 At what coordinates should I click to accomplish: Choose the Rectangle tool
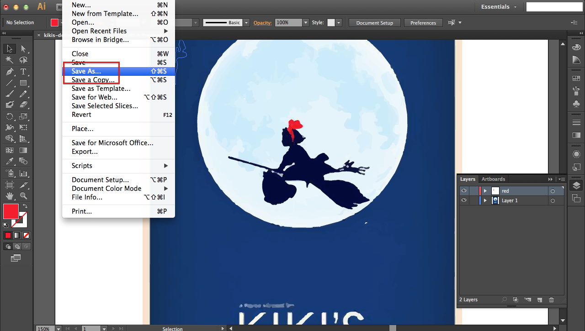(23, 83)
